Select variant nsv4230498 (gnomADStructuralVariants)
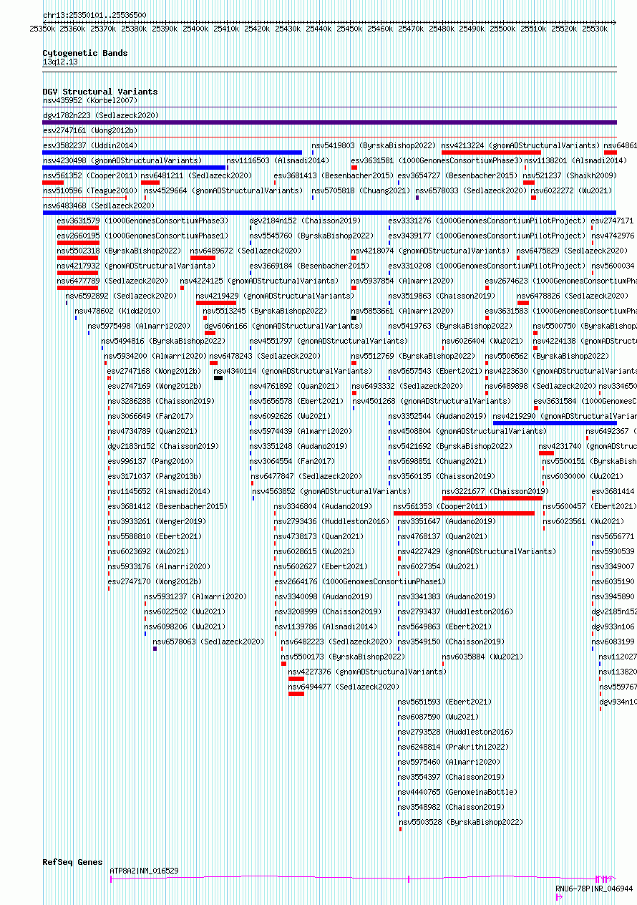This screenshot has width=637, height=905. [122, 161]
